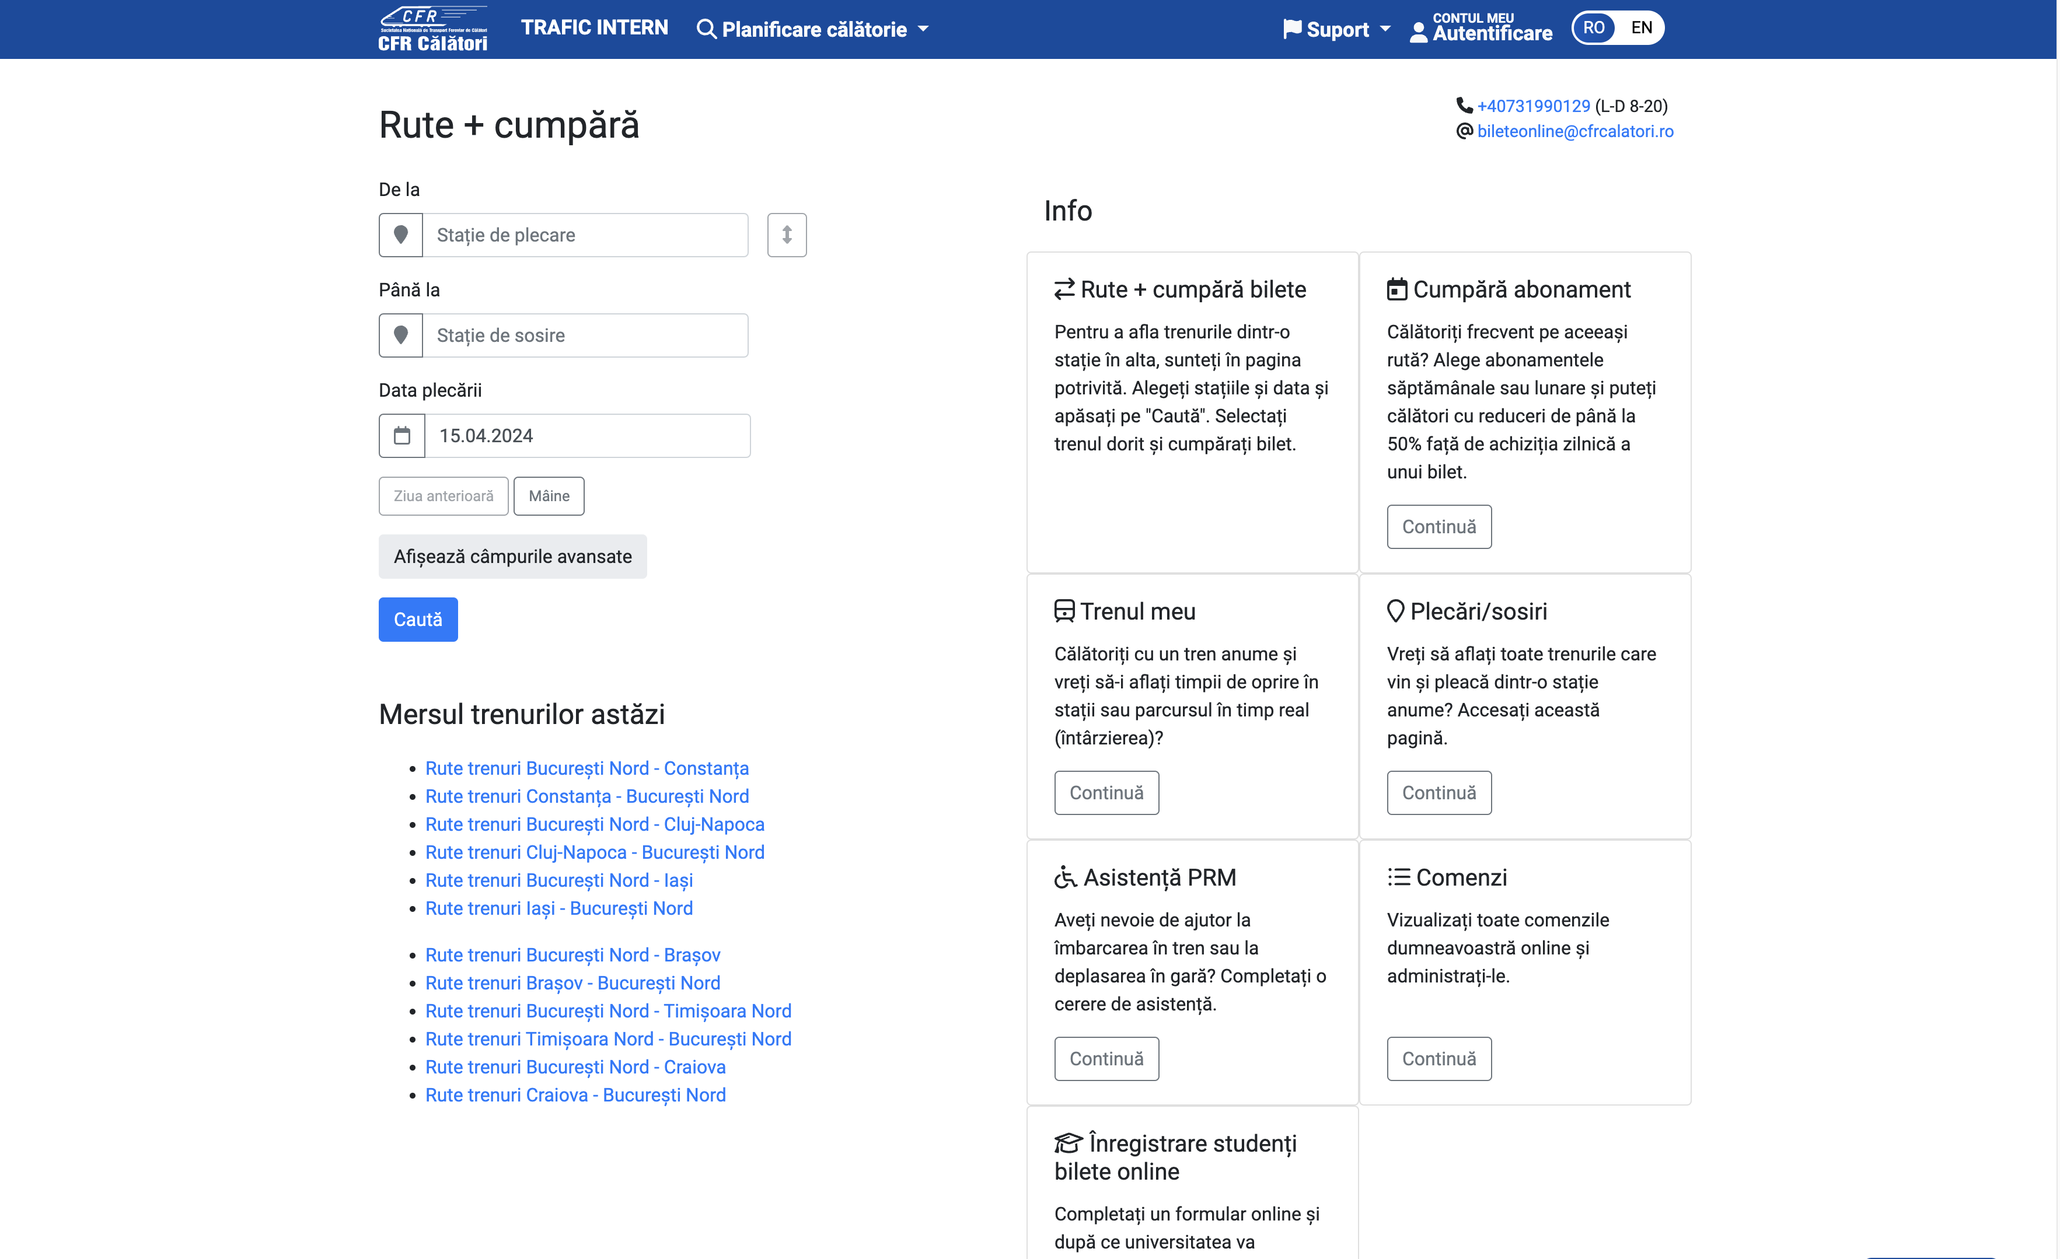
Task: Click the pin icon of Plecări/sosiri
Action: point(1395,611)
